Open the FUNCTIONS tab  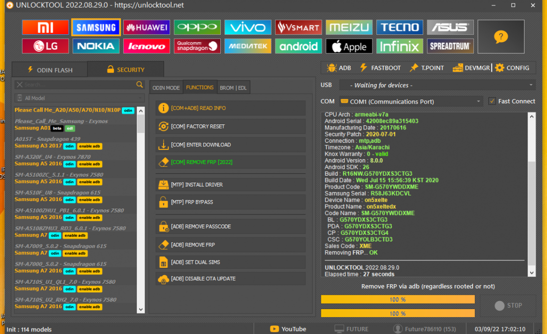point(199,87)
